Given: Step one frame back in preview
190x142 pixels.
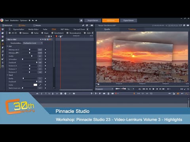Looking at the screenshot, I should (150, 89).
